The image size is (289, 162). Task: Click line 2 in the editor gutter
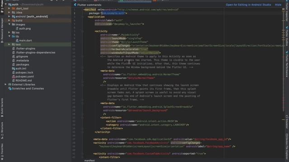pyautogui.click(x=75, y=13)
